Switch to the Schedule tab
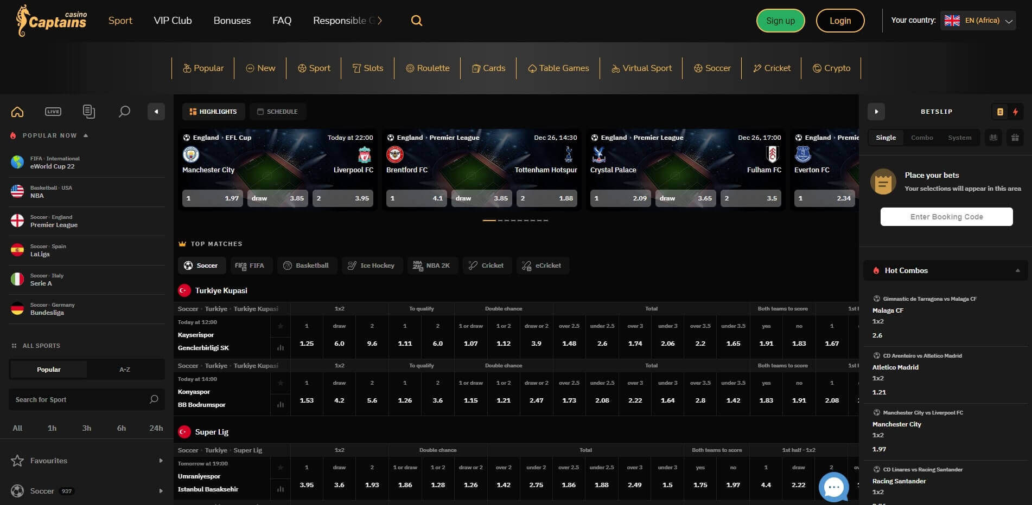Screen dimensions: 1032x505 (277, 112)
